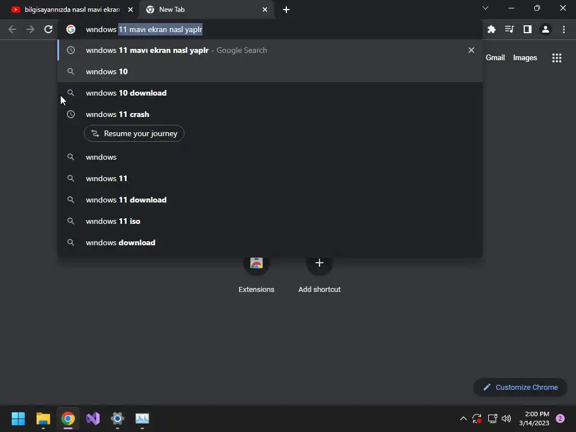Click the clock icon beside 'windows 11 crash'
Screen dimensions: 576x432
point(71,114)
